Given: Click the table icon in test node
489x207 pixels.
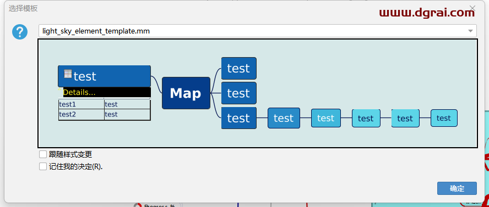Looking at the screenshot, I should pyautogui.click(x=68, y=74).
